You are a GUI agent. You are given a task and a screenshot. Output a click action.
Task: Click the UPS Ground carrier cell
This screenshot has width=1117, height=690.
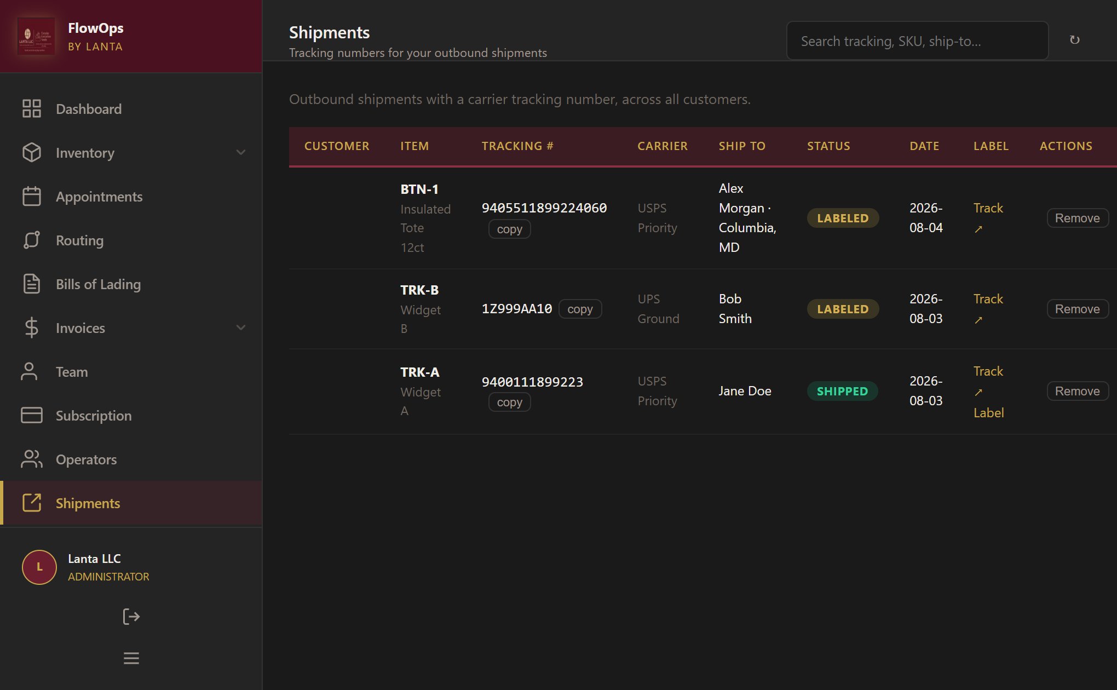point(658,309)
